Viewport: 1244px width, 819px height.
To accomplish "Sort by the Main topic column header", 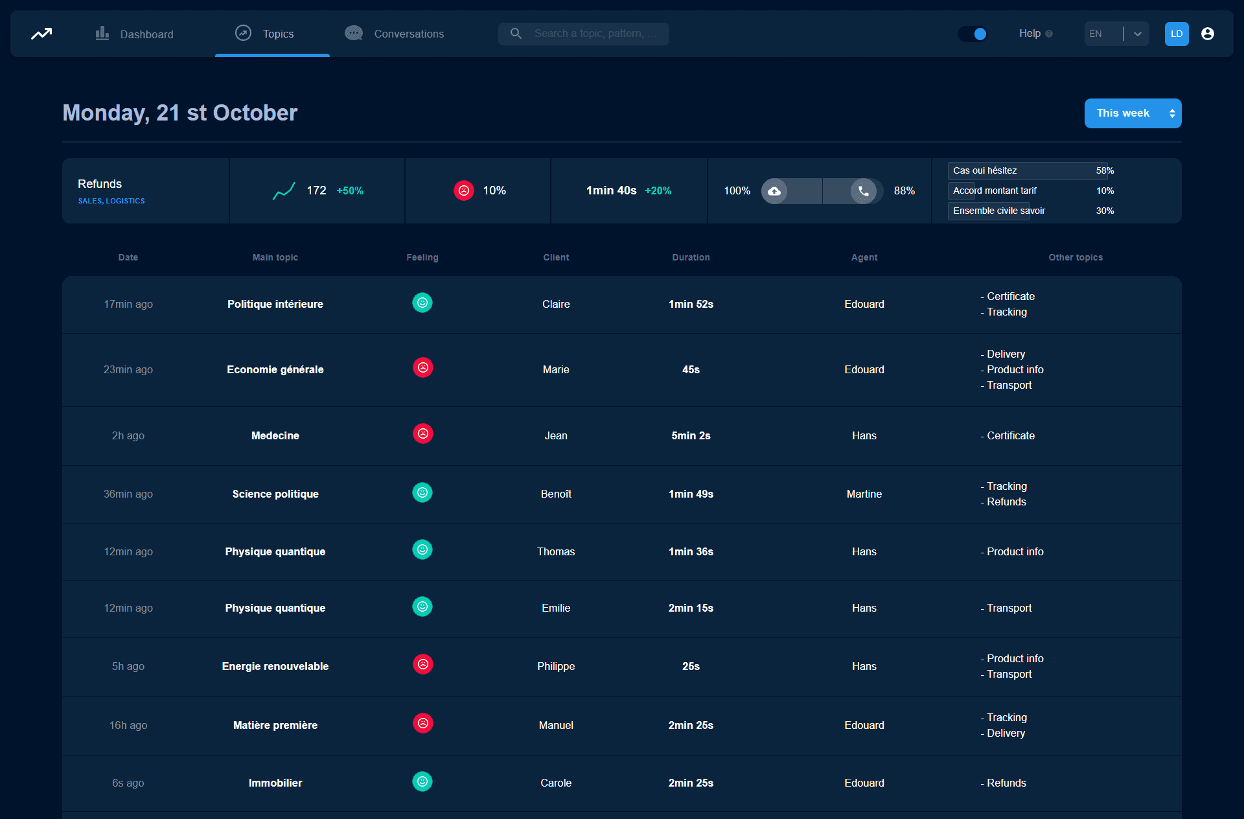I will click(275, 257).
